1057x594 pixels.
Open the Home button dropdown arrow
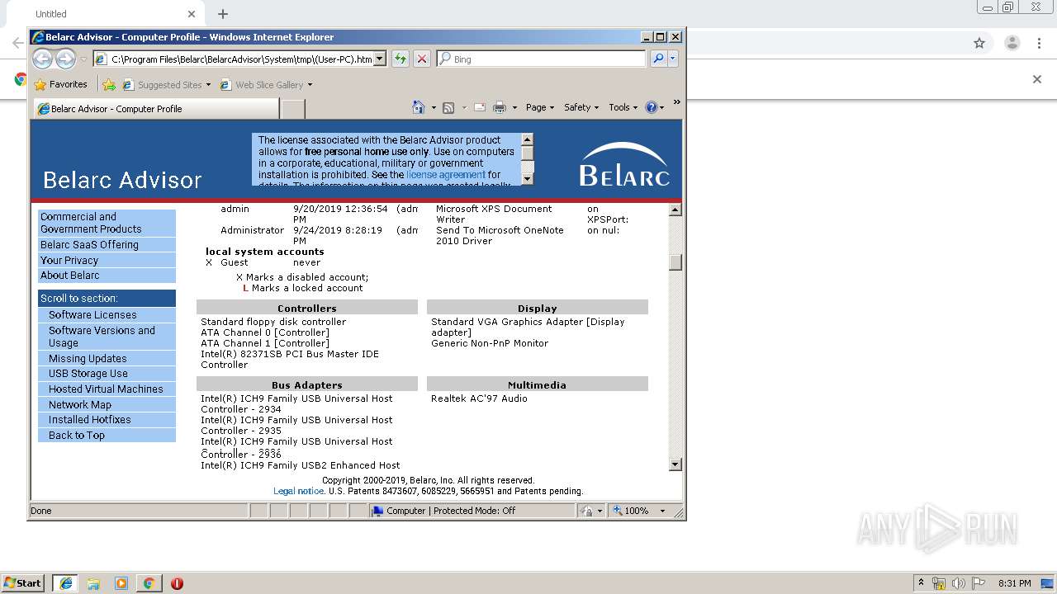click(432, 108)
